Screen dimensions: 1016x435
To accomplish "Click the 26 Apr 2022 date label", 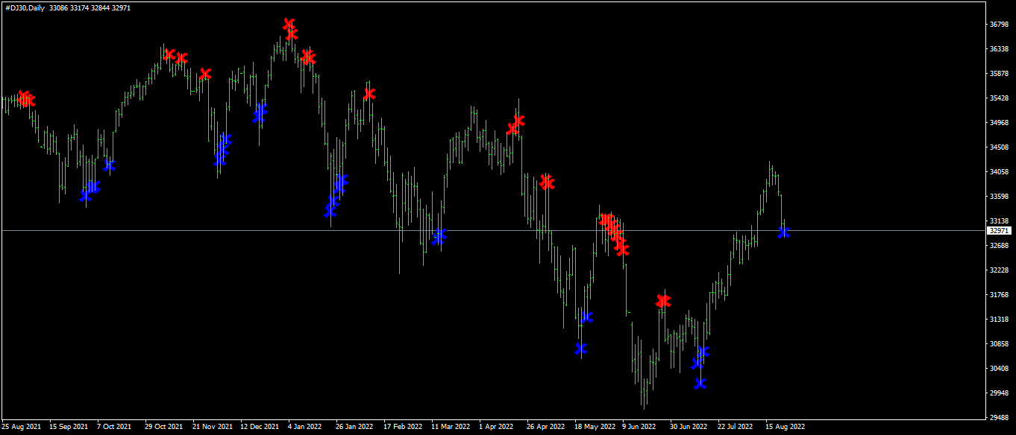I will tap(546, 428).
